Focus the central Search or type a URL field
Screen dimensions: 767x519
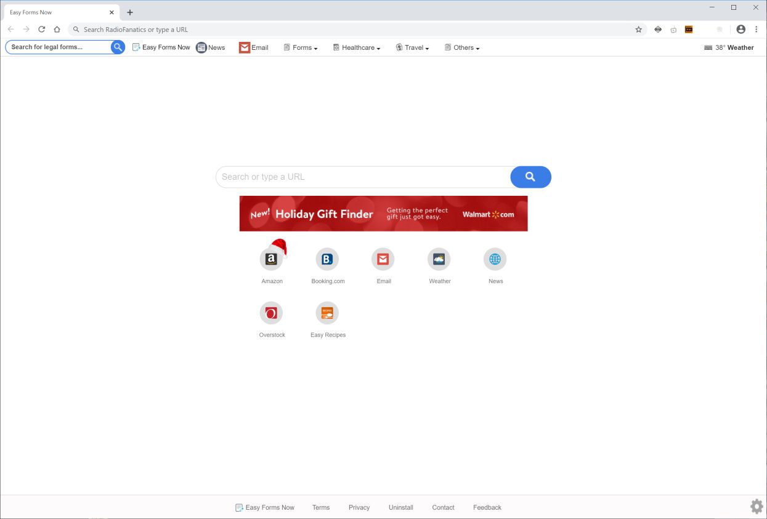coord(363,177)
